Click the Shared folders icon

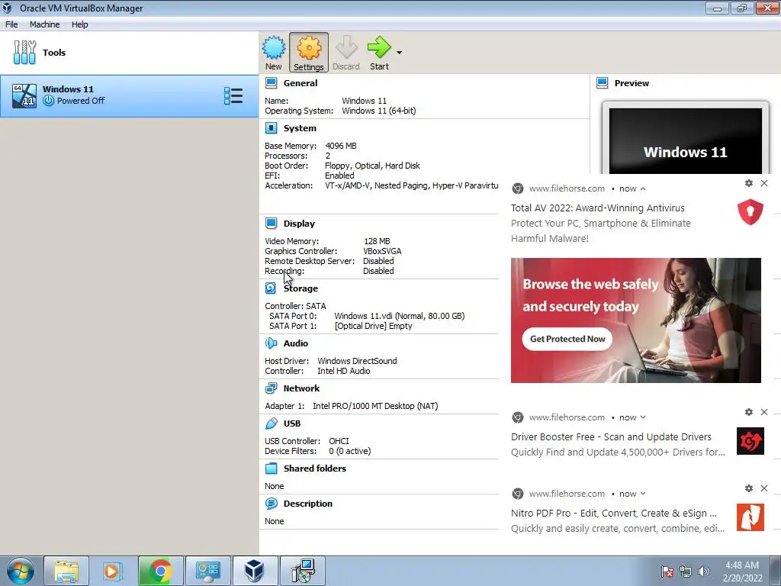[x=271, y=468]
